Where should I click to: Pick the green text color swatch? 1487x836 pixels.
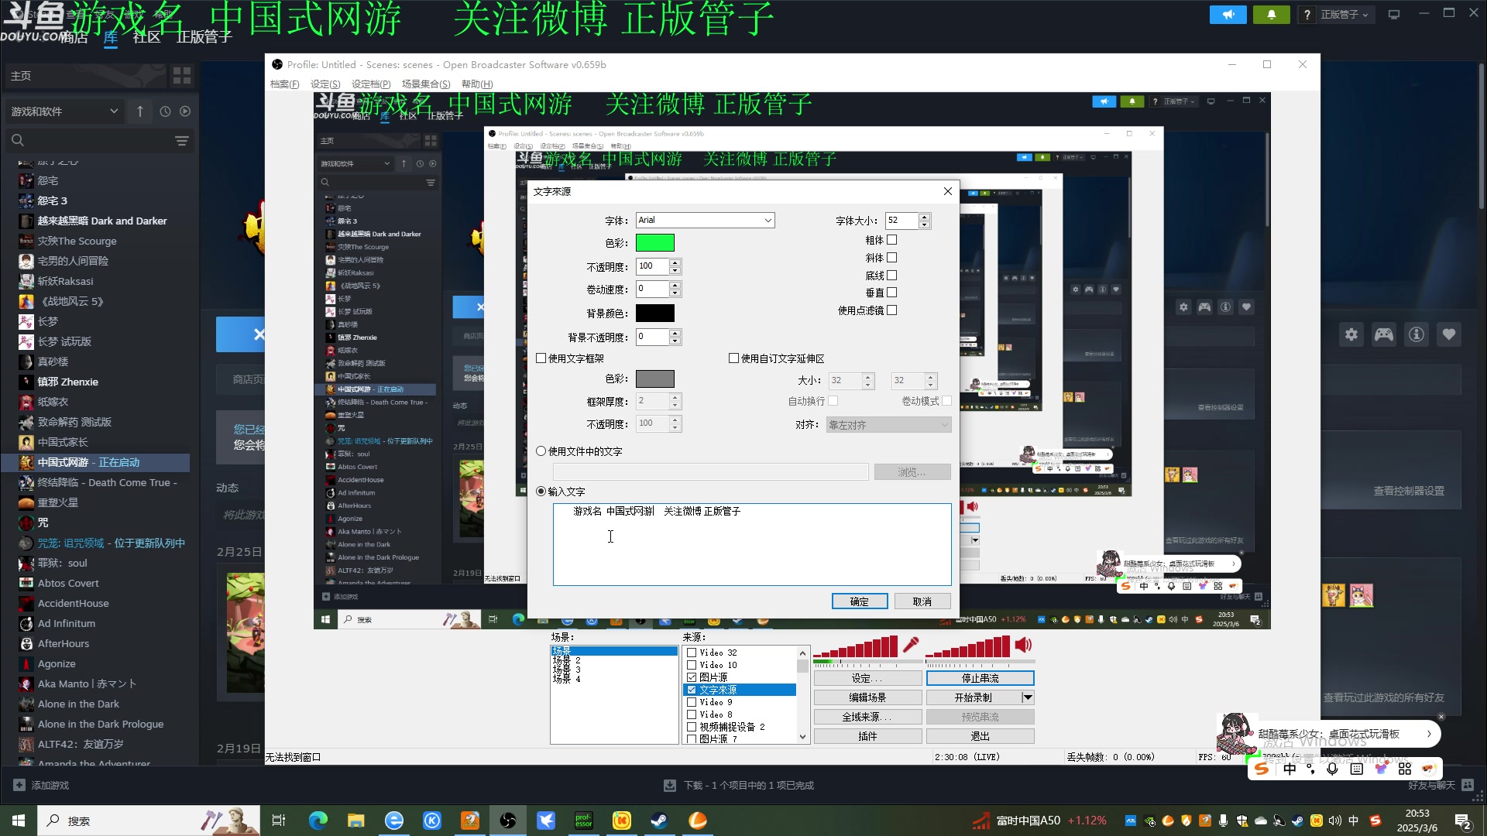point(655,243)
